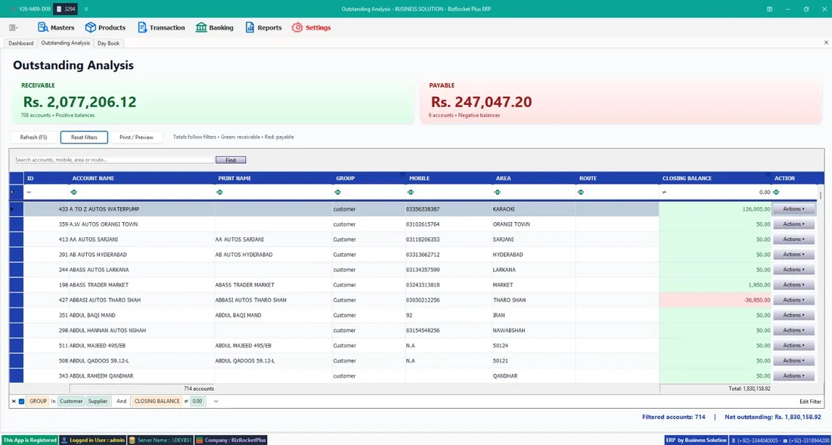Screen dimensions: 832x445
Task: Click the search accounts input field
Action: pyautogui.click(x=114, y=159)
